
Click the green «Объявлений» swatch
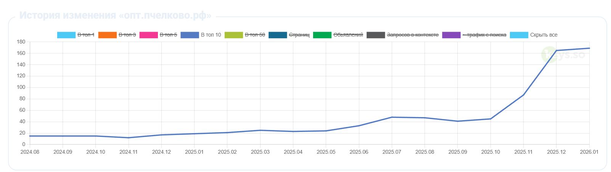point(322,35)
